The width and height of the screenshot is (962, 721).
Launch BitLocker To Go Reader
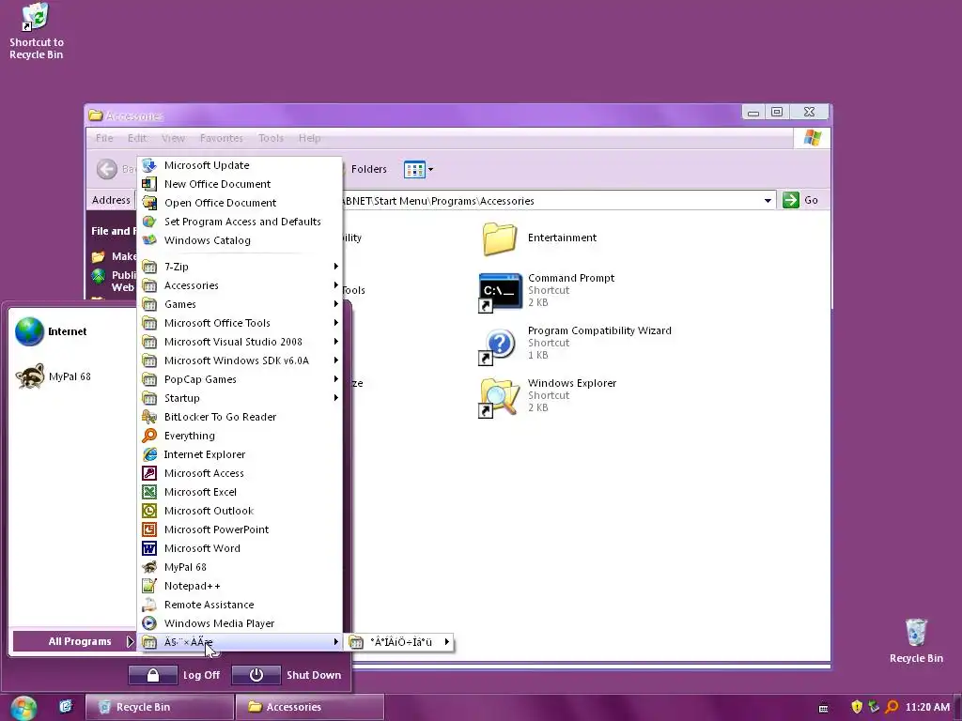click(x=240, y=417)
